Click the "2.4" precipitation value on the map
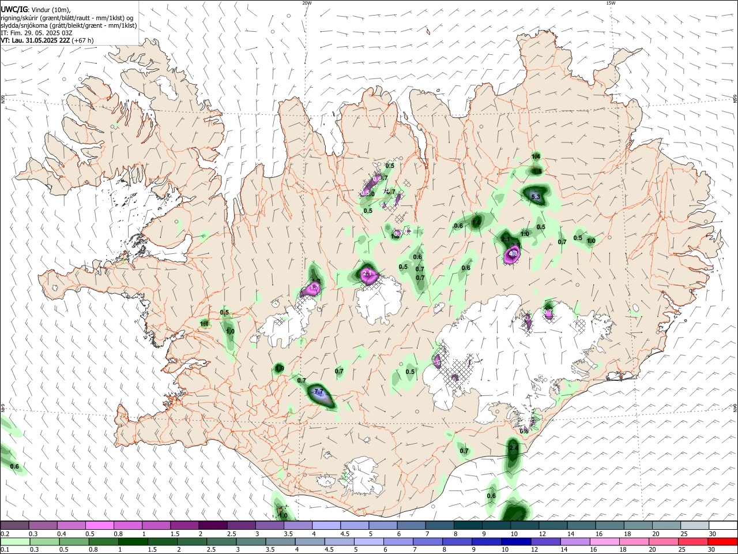The image size is (738, 554). [x=514, y=447]
